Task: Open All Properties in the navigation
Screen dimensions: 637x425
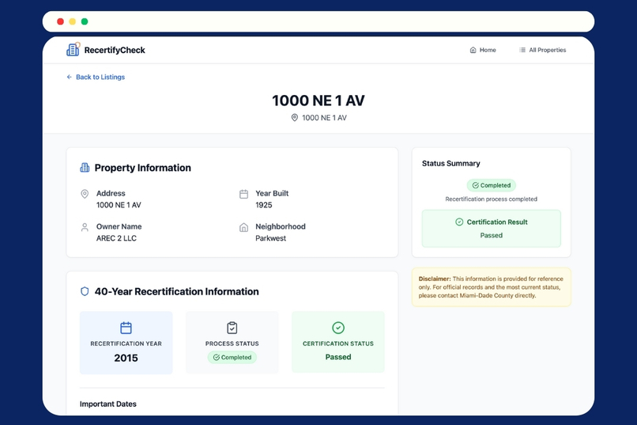Action: pos(542,50)
